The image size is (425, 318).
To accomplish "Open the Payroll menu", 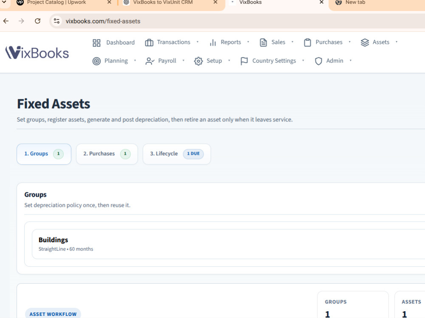I will [x=167, y=61].
